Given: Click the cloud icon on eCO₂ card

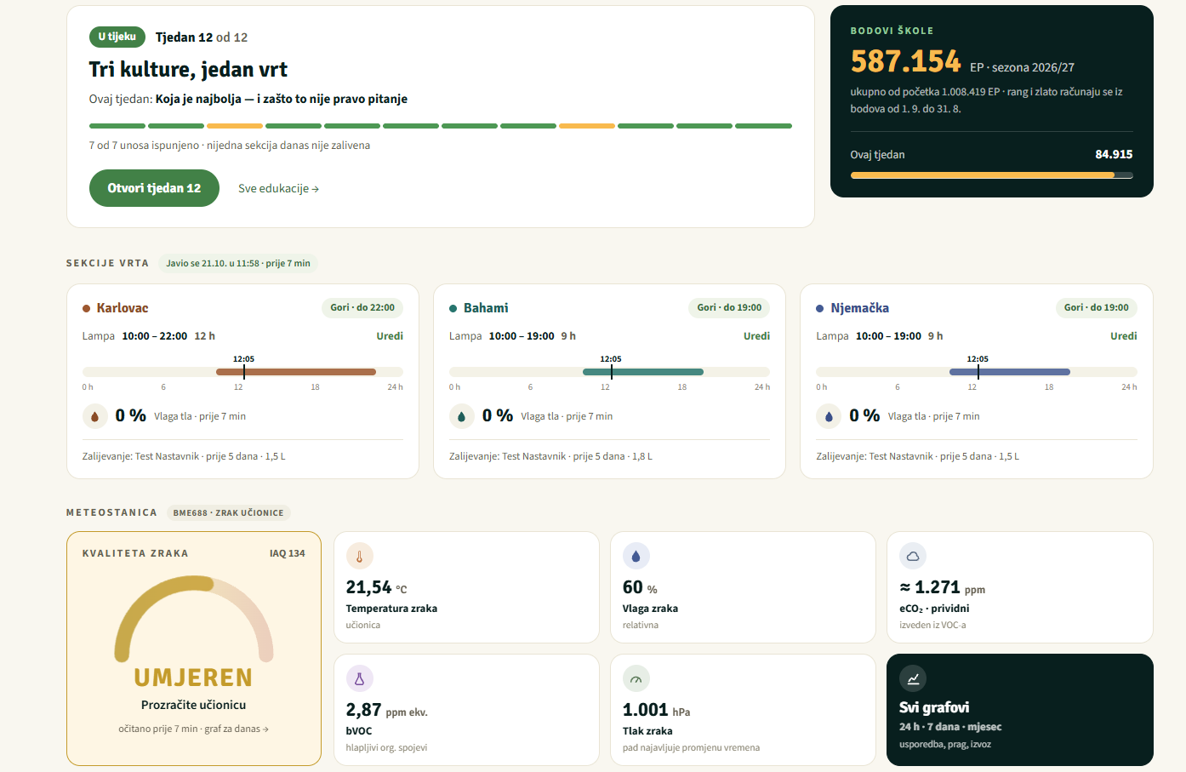Looking at the screenshot, I should (913, 556).
